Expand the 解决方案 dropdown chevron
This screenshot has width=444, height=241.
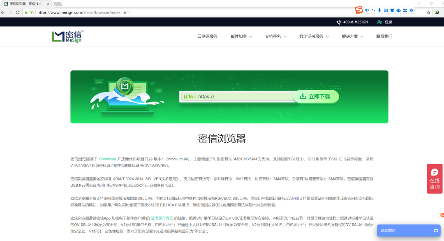362,37
